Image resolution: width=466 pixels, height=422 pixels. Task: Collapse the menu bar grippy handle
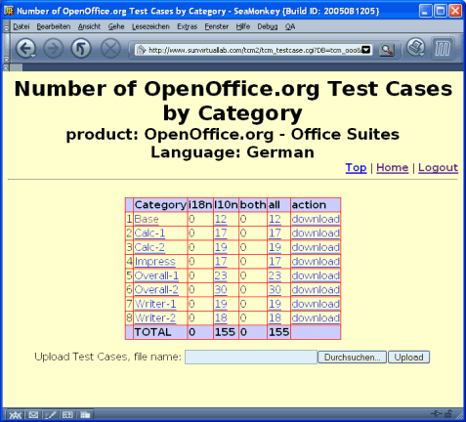coord(6,26)
